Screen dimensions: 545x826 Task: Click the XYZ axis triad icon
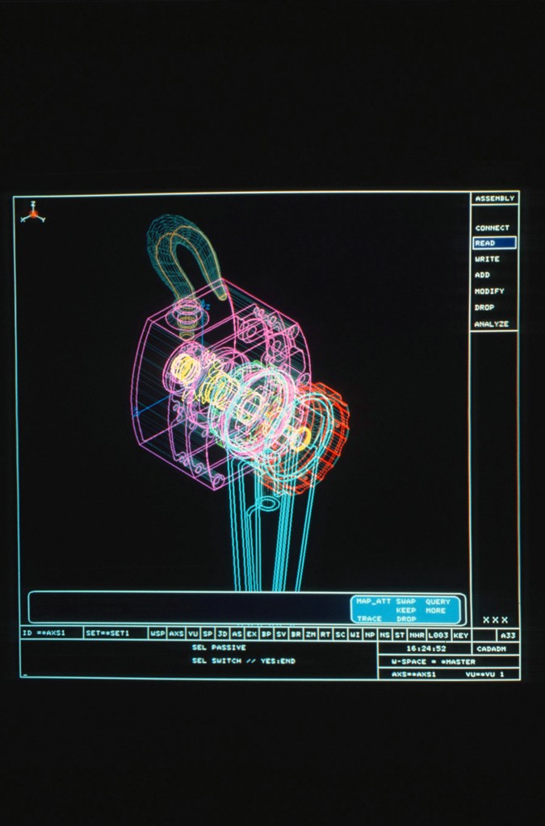point(32,213)
